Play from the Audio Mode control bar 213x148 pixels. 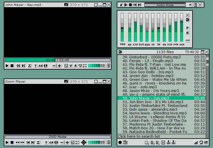coord(126,5)
